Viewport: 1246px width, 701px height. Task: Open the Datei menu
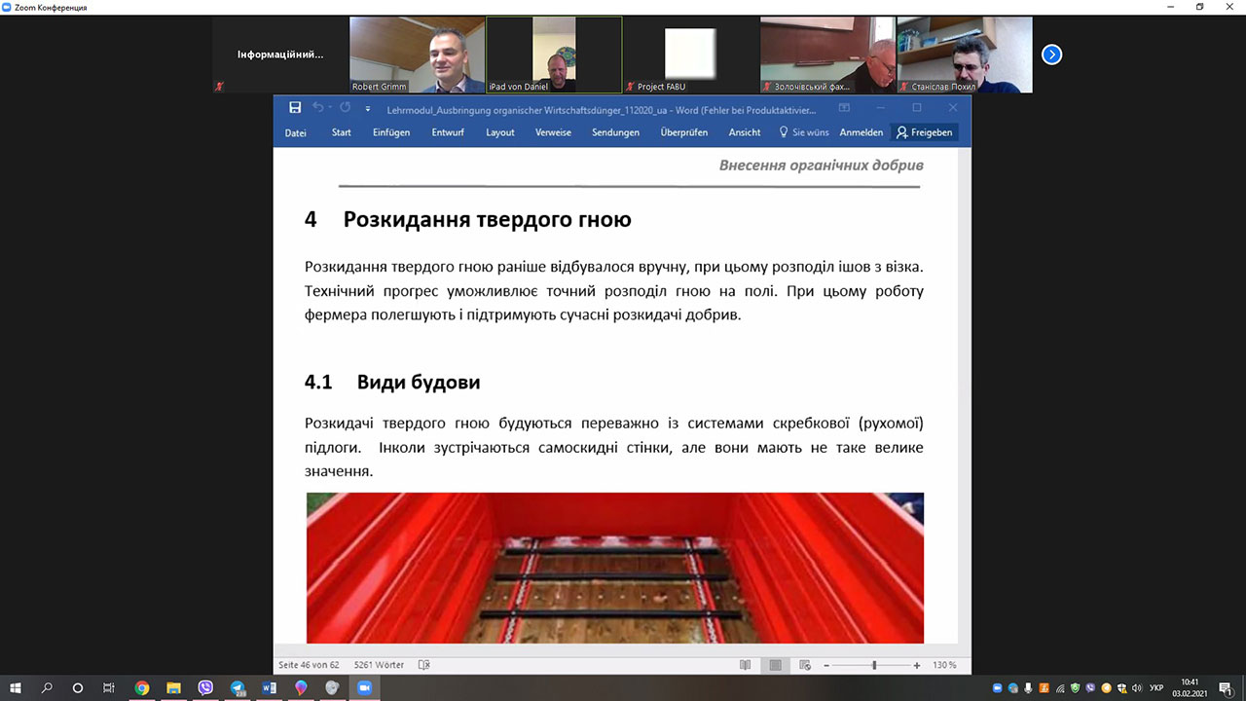(295, 132)
